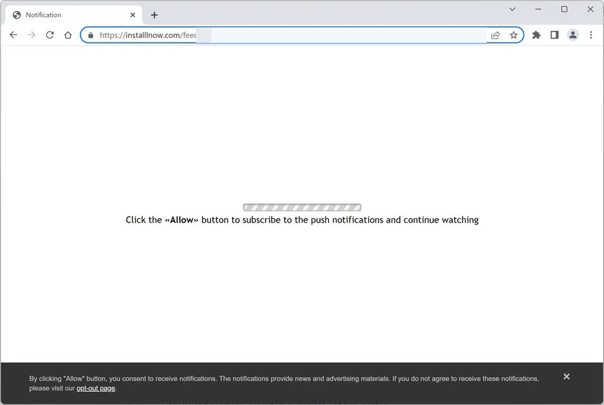This screenshot has width=604, height=405.
Task: Open the Extensions puzzle-piece menu
Action: [x=536, y=35]
